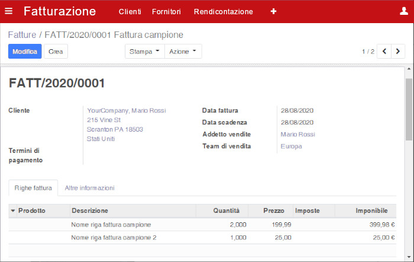Click the Fatturazione app title
The width and height of the screenshot is (414, 262).
[60, 11]
